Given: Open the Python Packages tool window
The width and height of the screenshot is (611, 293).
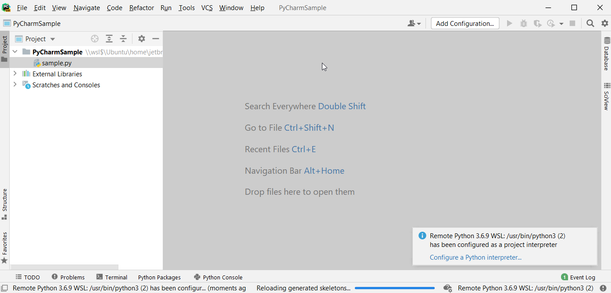Looking at the screenshot, I should (159, 277).
